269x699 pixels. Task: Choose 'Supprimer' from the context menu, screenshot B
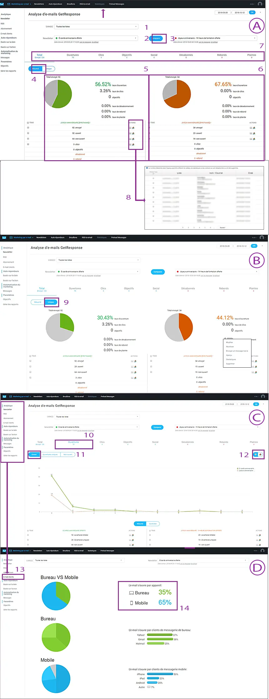[x=230, y=364]
